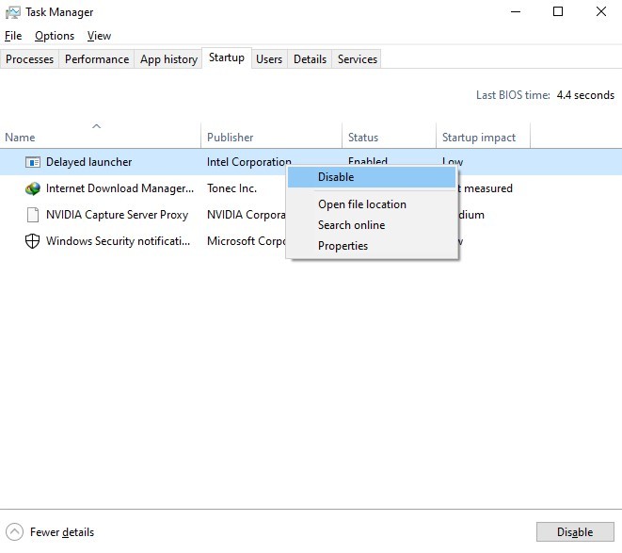The image size is (622, 553).
Task: Switch to the App history tab
Action: (168, 59)
